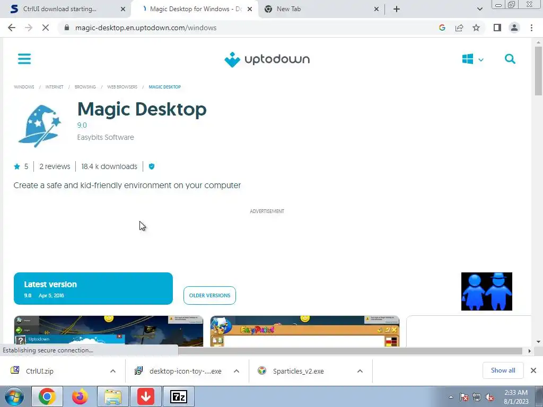Image resolution: width=543 pixels, height=407 pixels.
Task: Open the Uptodown hamburger menu
Action: [x=24, y=59]
